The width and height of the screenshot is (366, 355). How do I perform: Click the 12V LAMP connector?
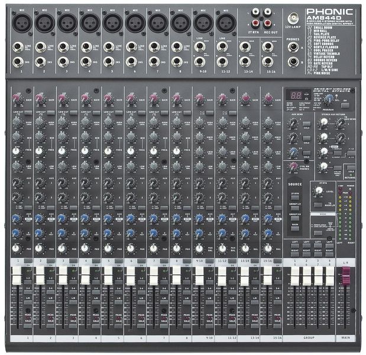(x=293, y=18)
